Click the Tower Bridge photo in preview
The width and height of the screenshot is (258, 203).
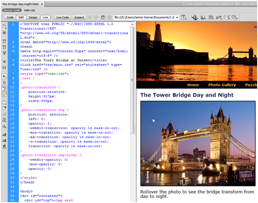tap(198, 143)
